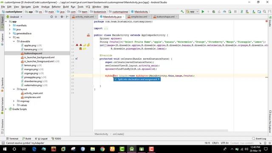
Task: Open File Explorer from the taskbar
Action: (x=93, y=149)
